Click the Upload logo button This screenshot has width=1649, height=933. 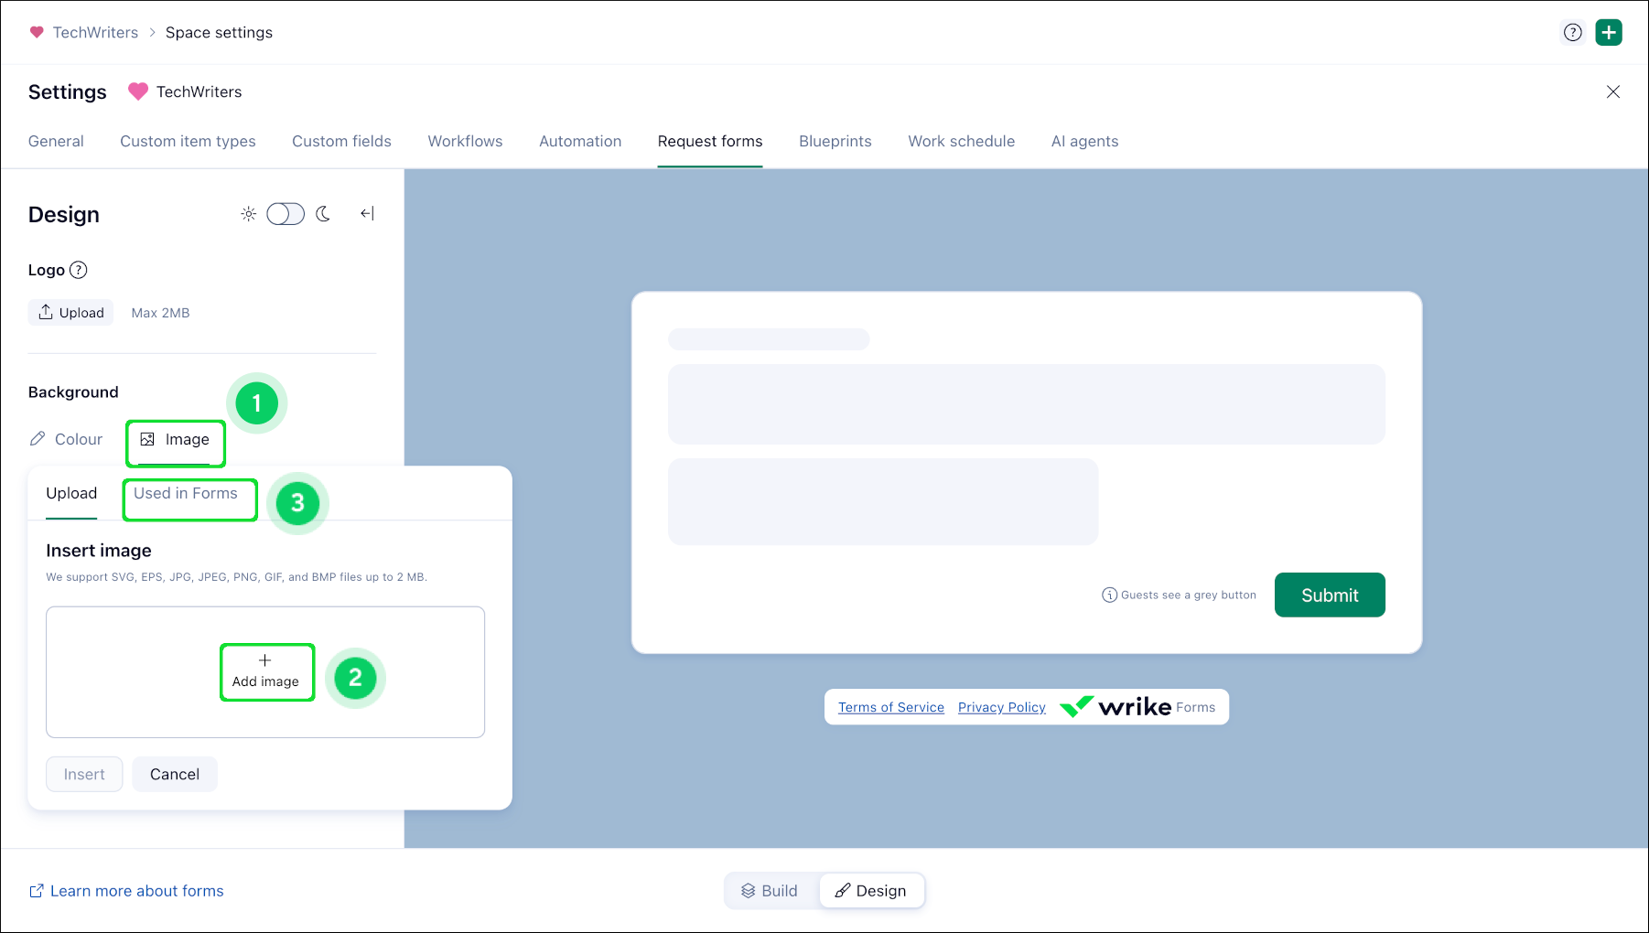[x=70, y=313]
